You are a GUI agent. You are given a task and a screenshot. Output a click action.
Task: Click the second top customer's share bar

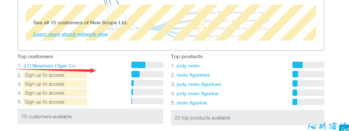(147, 74)
